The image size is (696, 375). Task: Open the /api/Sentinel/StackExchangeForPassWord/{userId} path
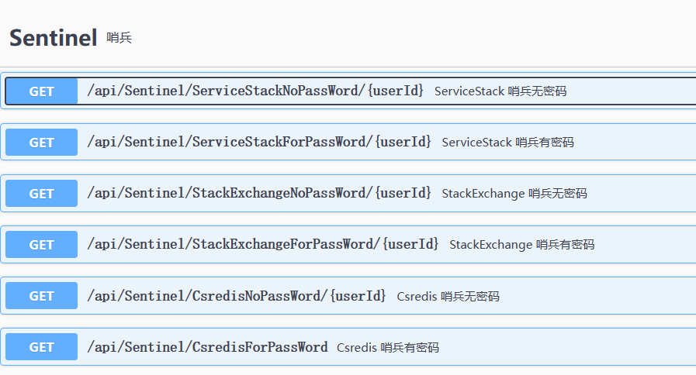(263, 244)
